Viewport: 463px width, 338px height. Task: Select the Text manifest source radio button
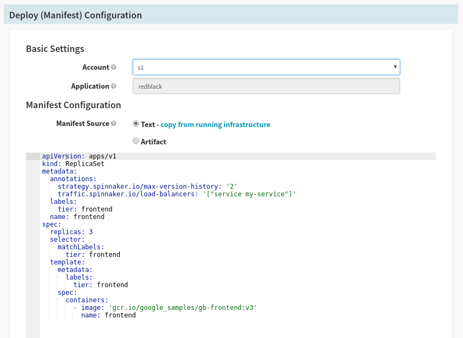click(136, 124)
